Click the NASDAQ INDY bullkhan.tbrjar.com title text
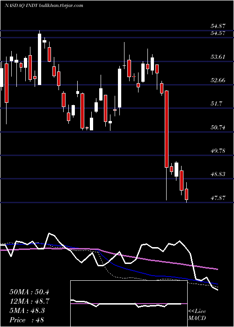234x327 pixels. 44,6
